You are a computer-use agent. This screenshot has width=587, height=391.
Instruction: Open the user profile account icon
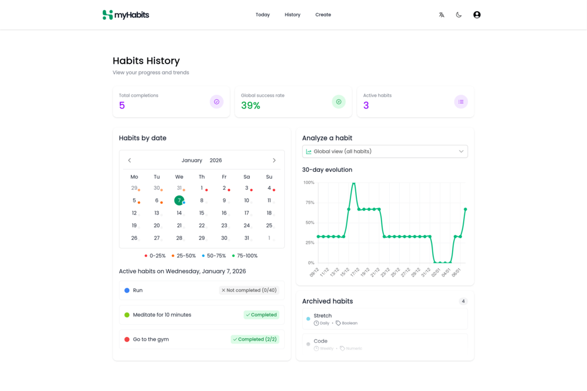click(477, 15)
